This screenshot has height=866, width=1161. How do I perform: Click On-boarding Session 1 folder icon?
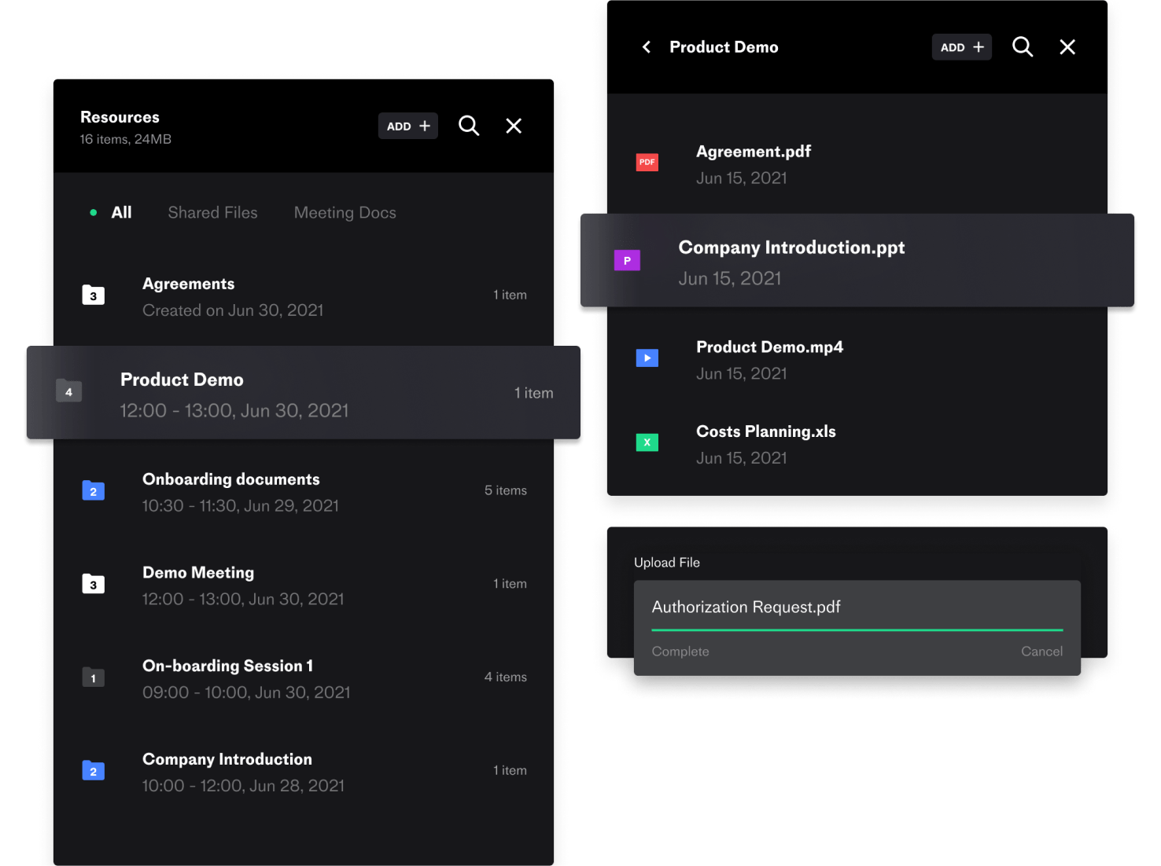coord(94,677)
